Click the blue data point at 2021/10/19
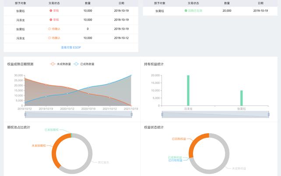 [x=131, y=75]
